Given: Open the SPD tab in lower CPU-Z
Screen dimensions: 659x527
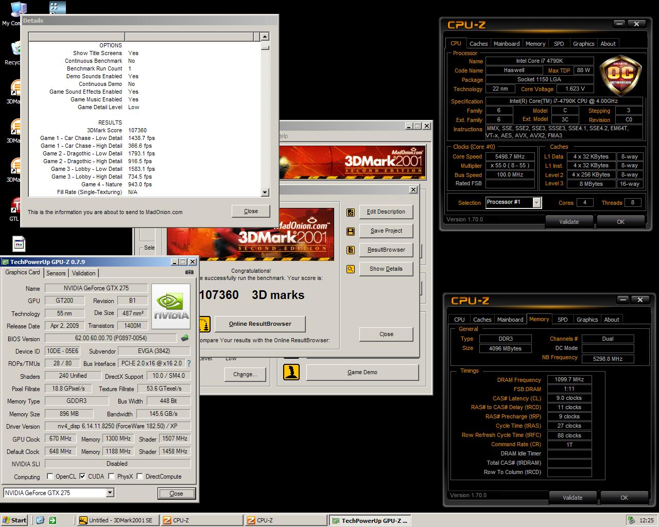Looking at the screenshot, I should point(563,320).
